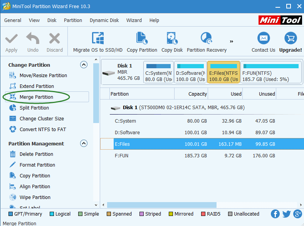Choose Extend Partition in sidebar

coord(37,86)
